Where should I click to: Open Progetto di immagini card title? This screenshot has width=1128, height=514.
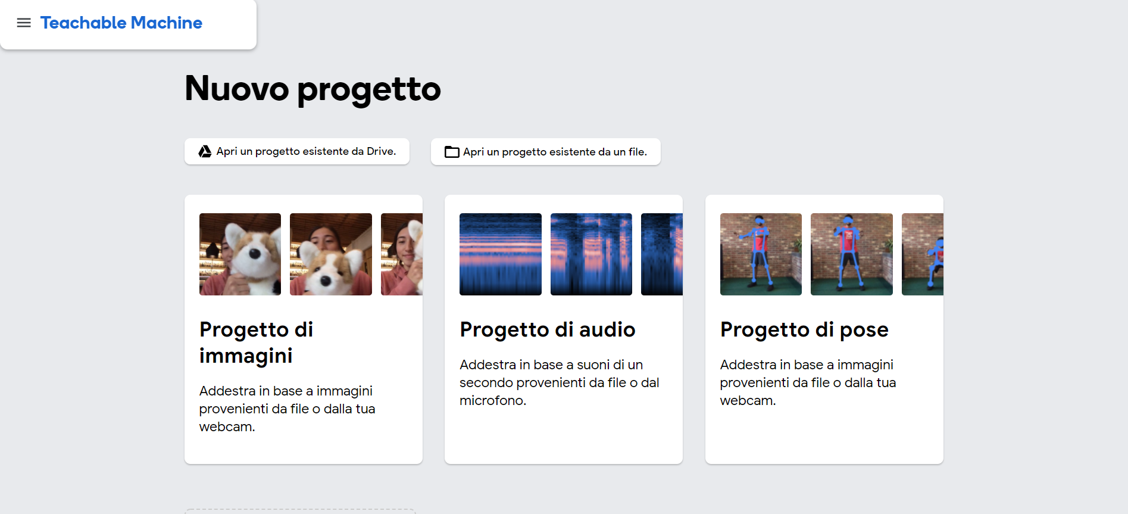[x=257, y=342]
